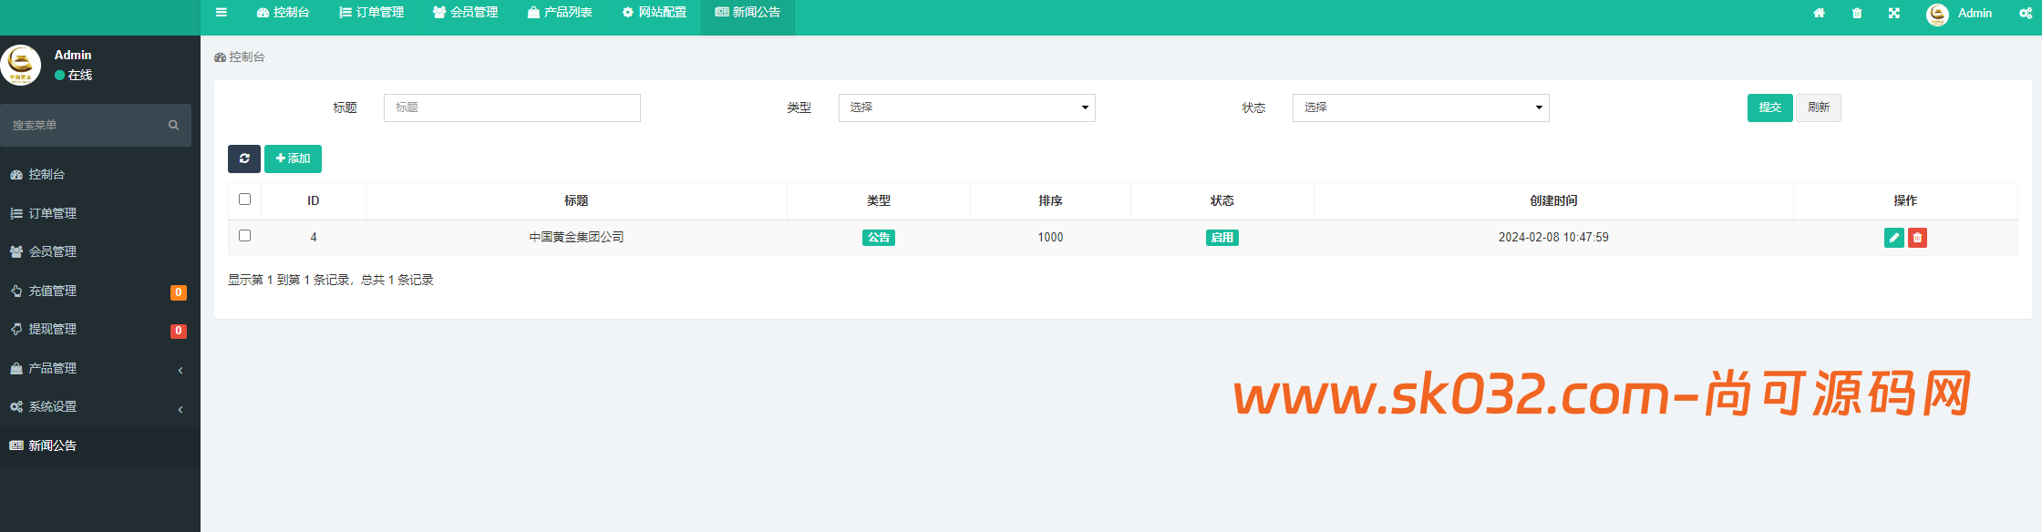Tick the select-all checkbox in table header
Viewport: 2042px width, 532px height.
tap(244, 199)
